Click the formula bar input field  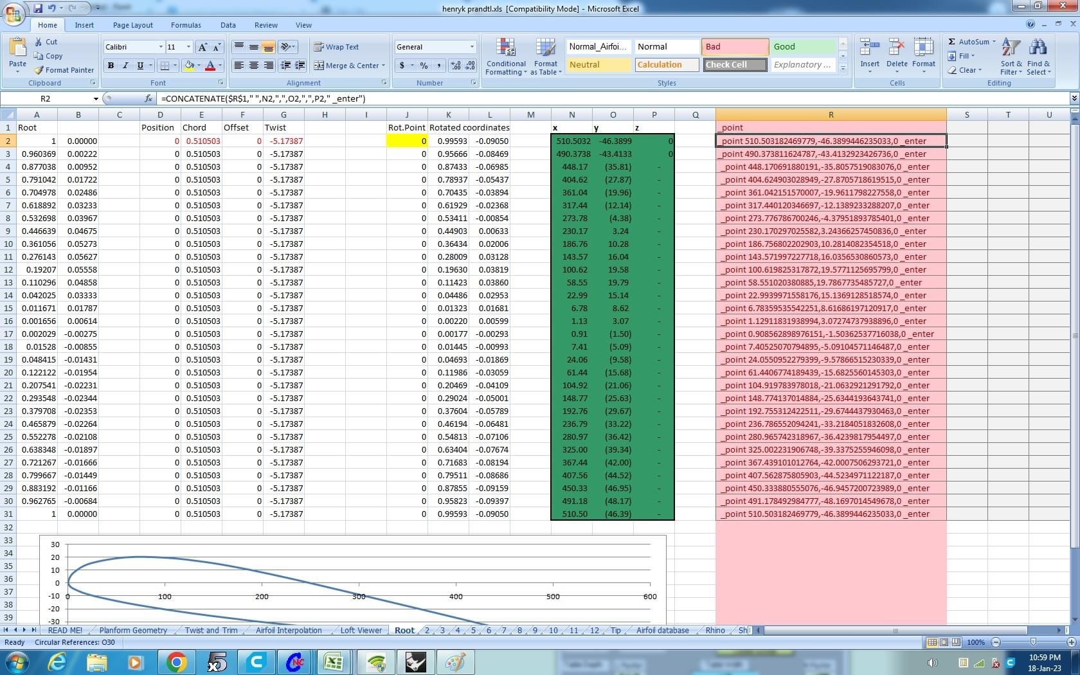579,99
